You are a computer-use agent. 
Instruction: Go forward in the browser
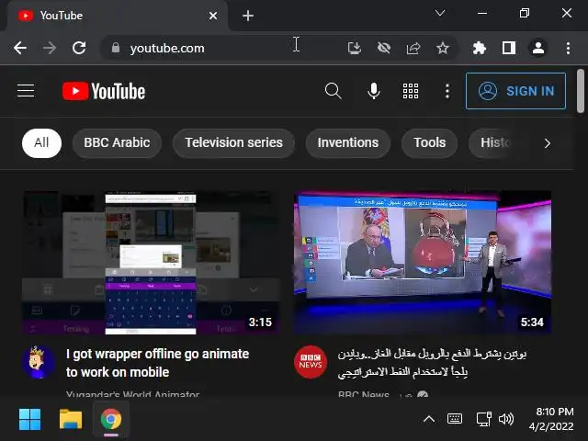click(x=49, y=48)
